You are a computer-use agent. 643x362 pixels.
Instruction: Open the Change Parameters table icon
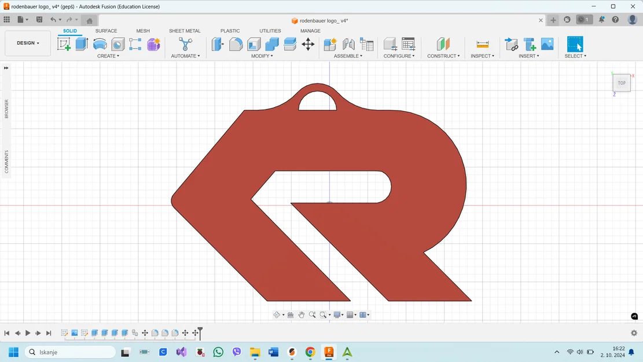pos(408,44)
